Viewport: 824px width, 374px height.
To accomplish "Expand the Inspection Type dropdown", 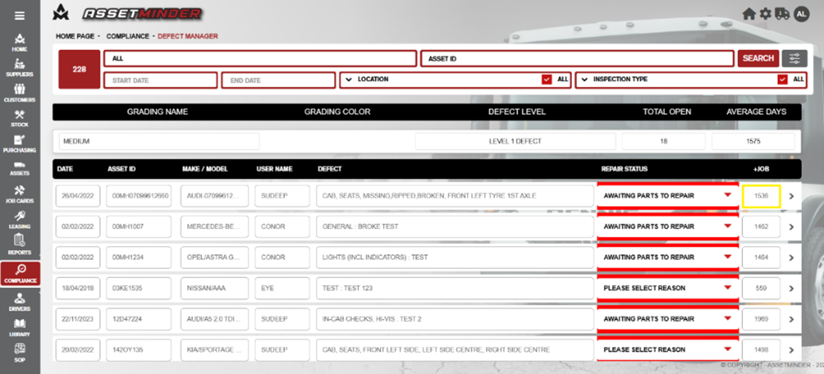I will coord(584,80).
